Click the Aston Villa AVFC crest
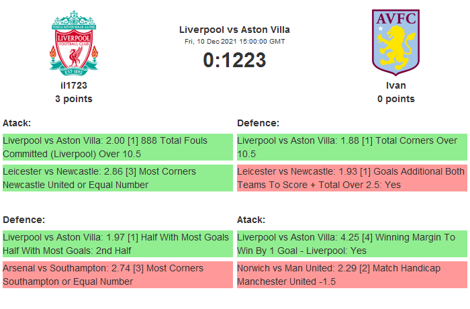 [x=395, y=40]
